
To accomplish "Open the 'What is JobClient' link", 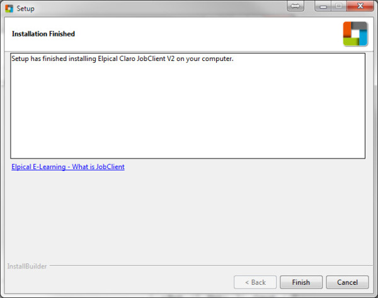I will 68,167.
